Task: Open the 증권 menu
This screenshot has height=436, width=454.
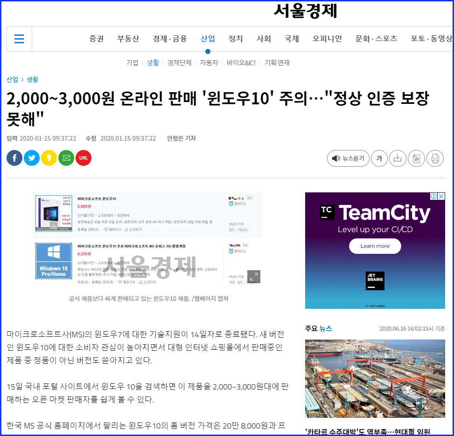Action: [97, 39]
